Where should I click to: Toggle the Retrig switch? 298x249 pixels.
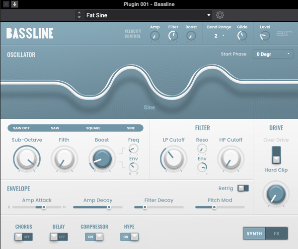[243, 188]
